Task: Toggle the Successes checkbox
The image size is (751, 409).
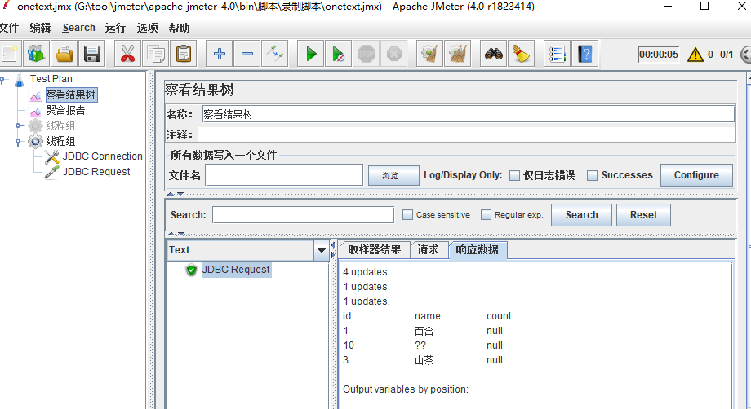Action: [x=592, y=175]
